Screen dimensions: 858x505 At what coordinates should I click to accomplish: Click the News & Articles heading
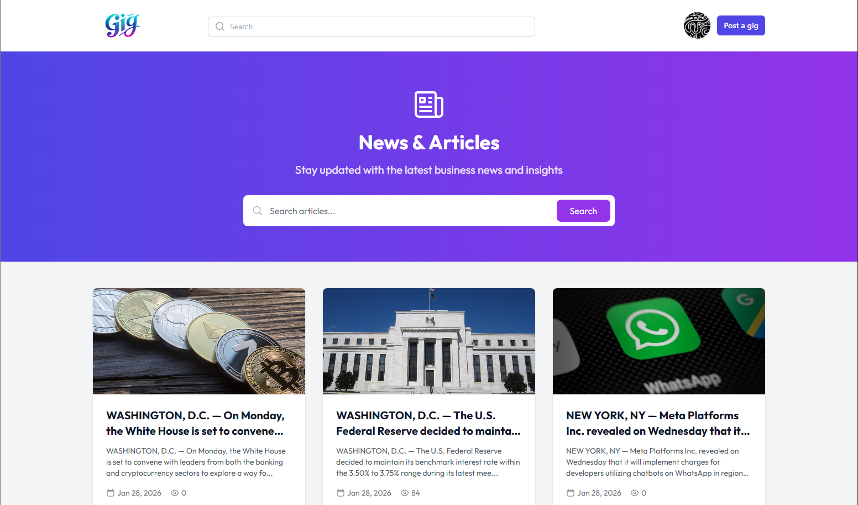tap(429, 143)
